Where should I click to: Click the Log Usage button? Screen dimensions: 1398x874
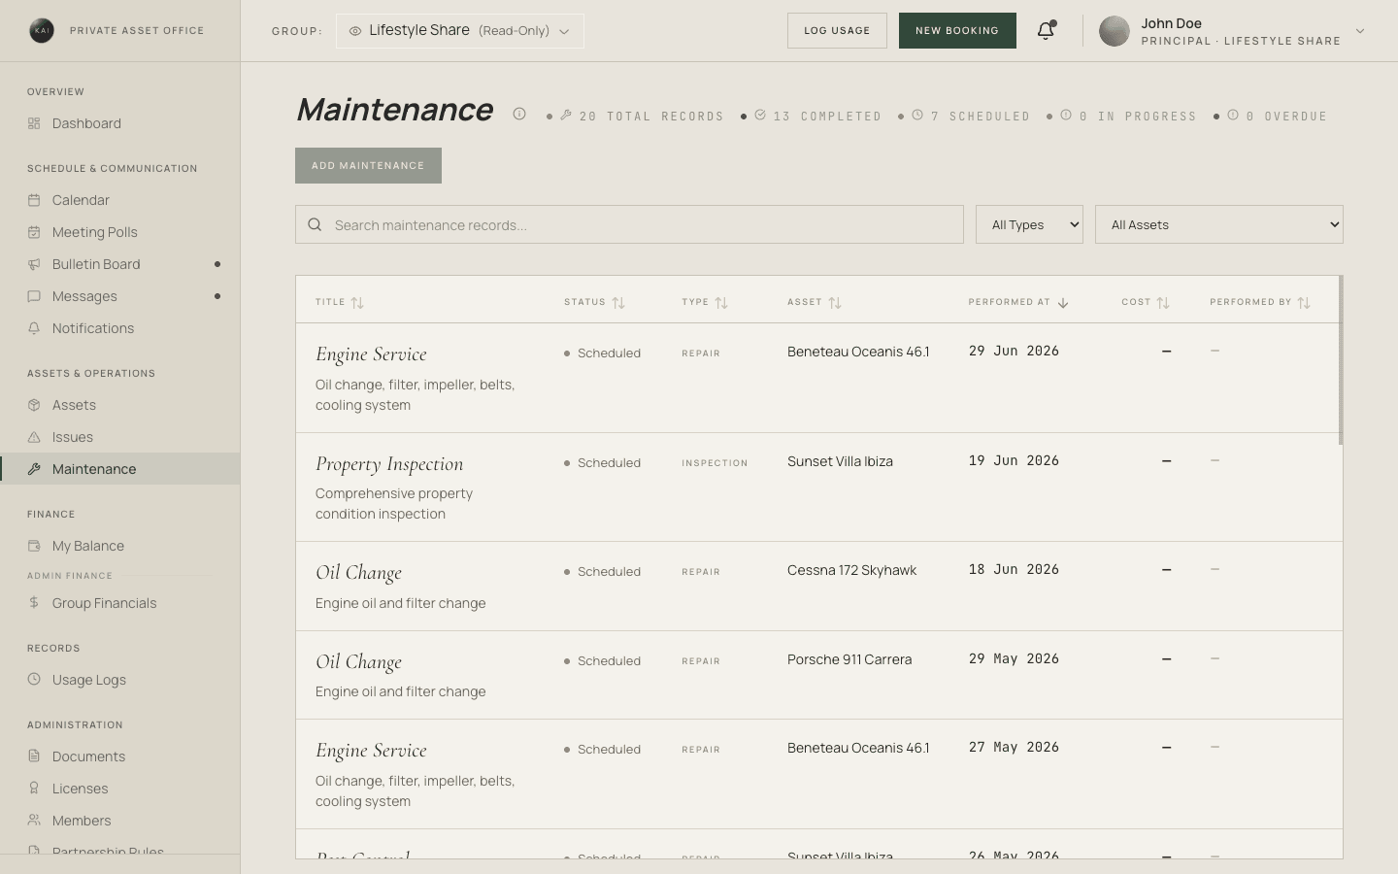837,31
